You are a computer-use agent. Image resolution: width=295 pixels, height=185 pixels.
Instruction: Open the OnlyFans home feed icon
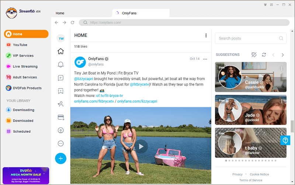[60, 51]
